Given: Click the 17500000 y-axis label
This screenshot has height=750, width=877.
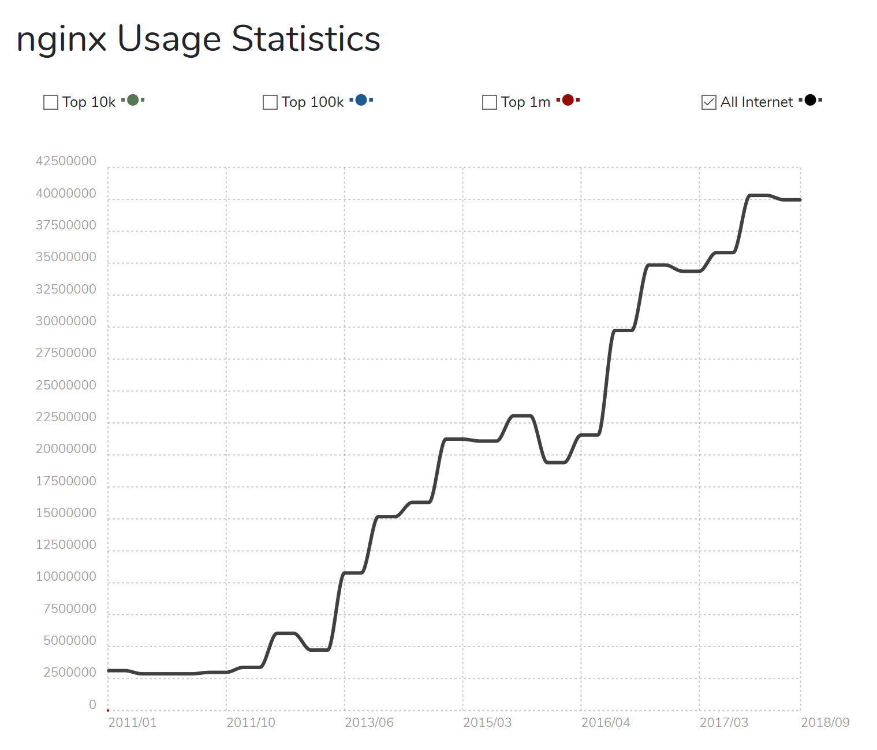Looking at the screenshot, I should [x=66, y=481].
